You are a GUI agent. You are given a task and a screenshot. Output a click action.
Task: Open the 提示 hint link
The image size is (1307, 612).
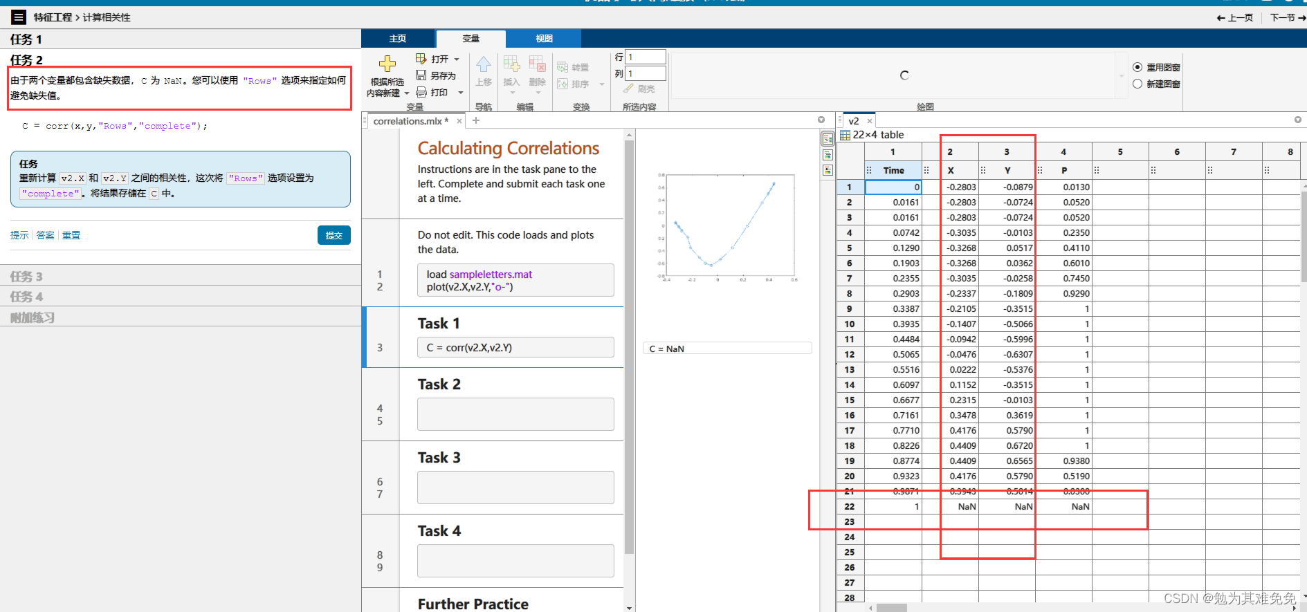coord(19,235)
